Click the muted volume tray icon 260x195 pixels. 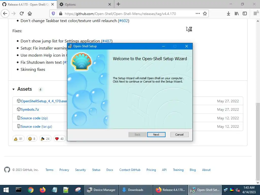238,190
